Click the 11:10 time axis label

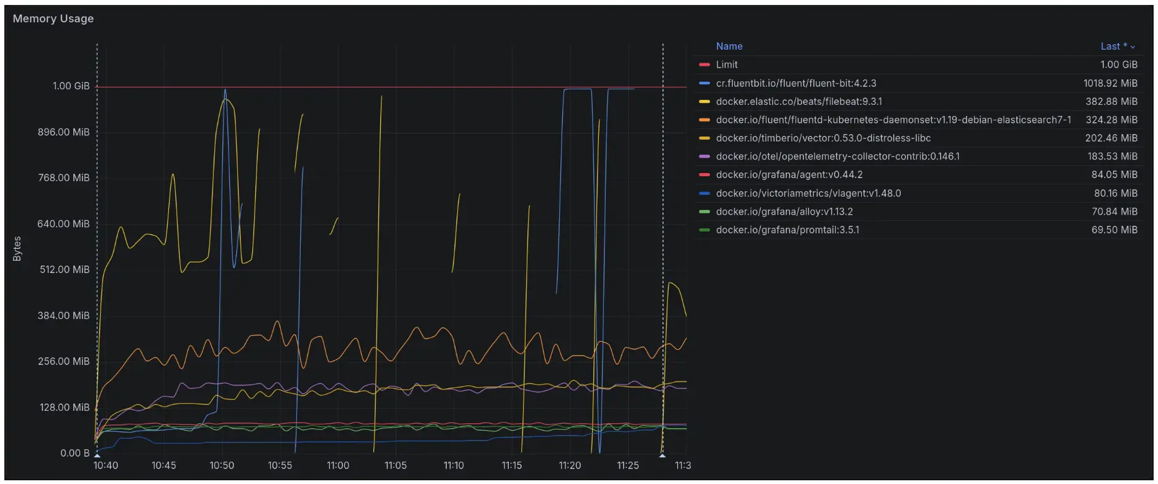(x=454, y=465)
